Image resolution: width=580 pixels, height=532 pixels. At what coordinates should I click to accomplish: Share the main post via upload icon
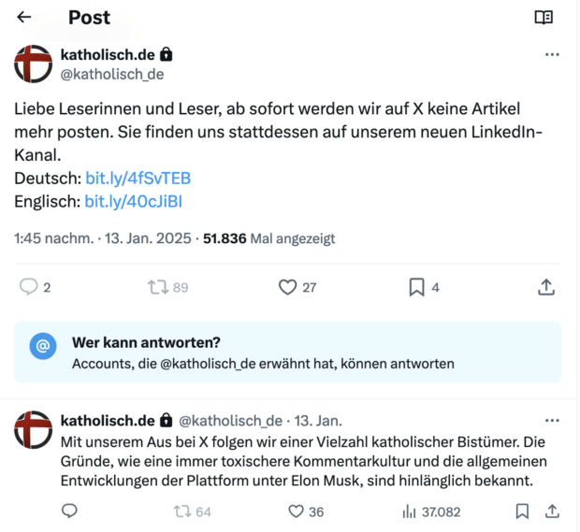pyautogui.click(x=546, y=288)
